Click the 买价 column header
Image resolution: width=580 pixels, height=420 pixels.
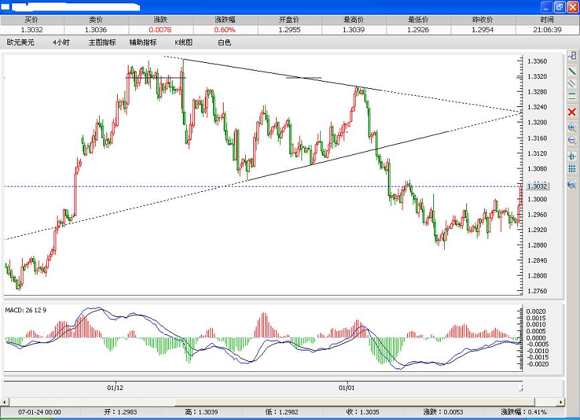point(31,20)
